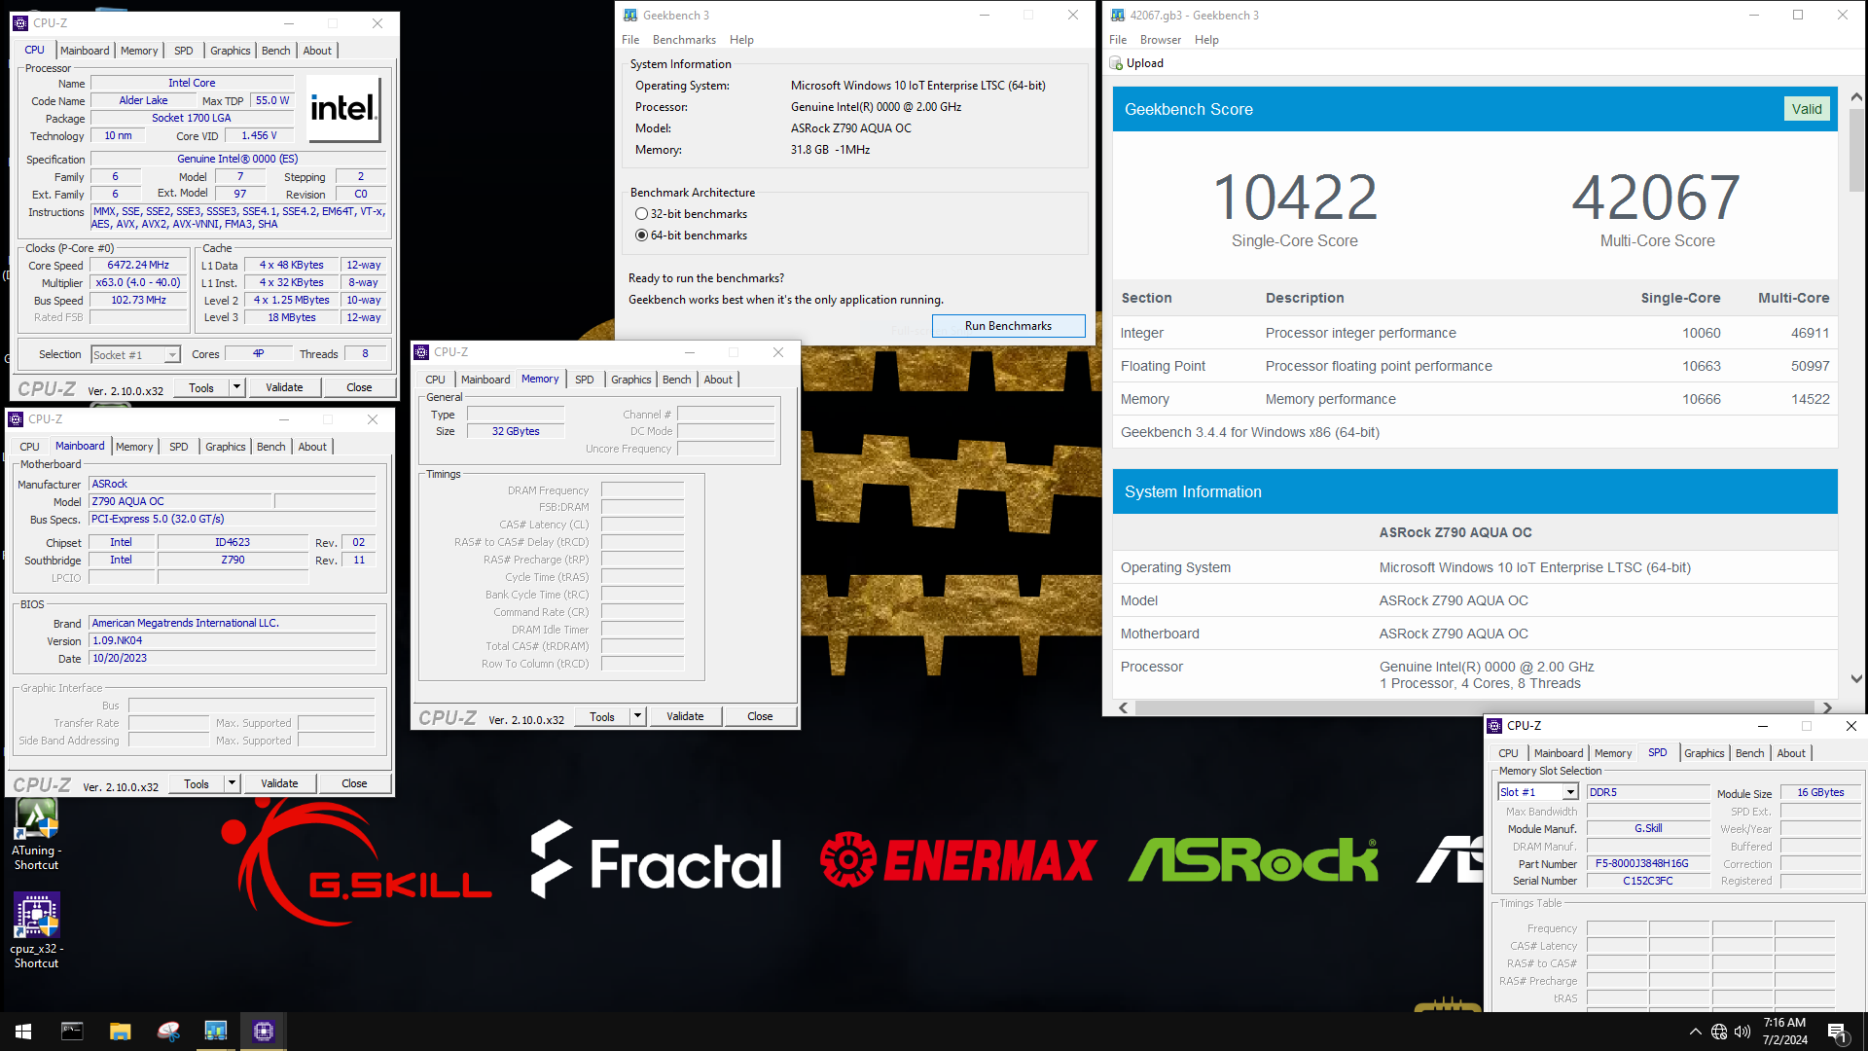Click the single-core score 10422
The image size is (1868, 1051).
point(1295,198)
